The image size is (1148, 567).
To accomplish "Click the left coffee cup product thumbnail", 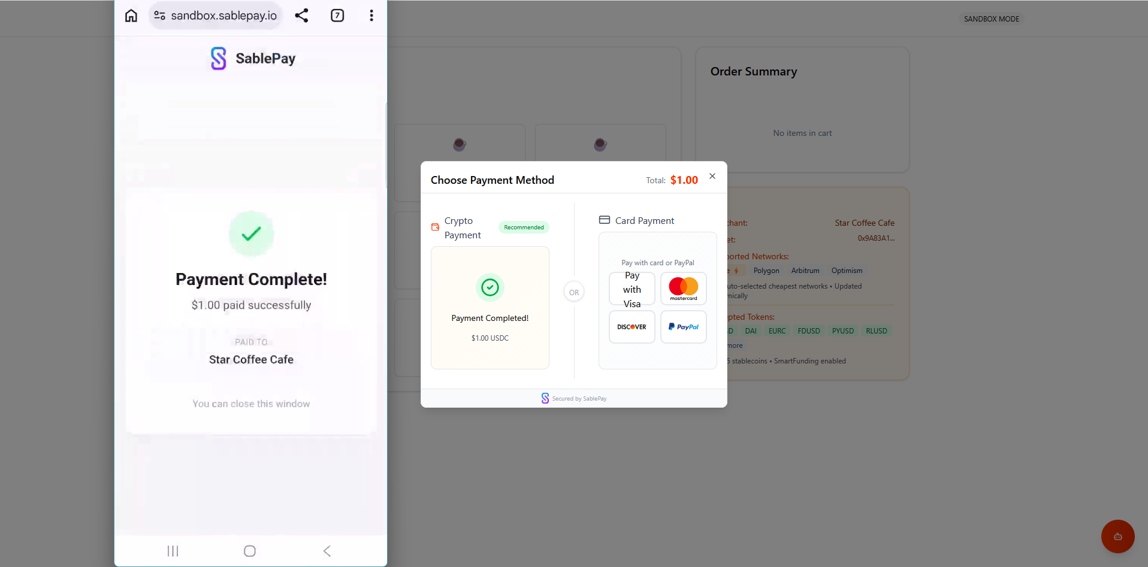I will 460,144.
